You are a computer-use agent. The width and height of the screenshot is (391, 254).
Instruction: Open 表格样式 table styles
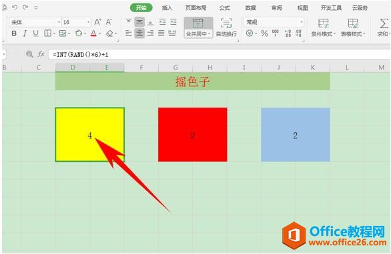(353, 27)
